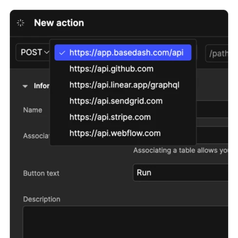The height and width of the screenshot is (238, 238).
Task: Pick the https://api.linear.app/graphql option
Action: [123, 85]
